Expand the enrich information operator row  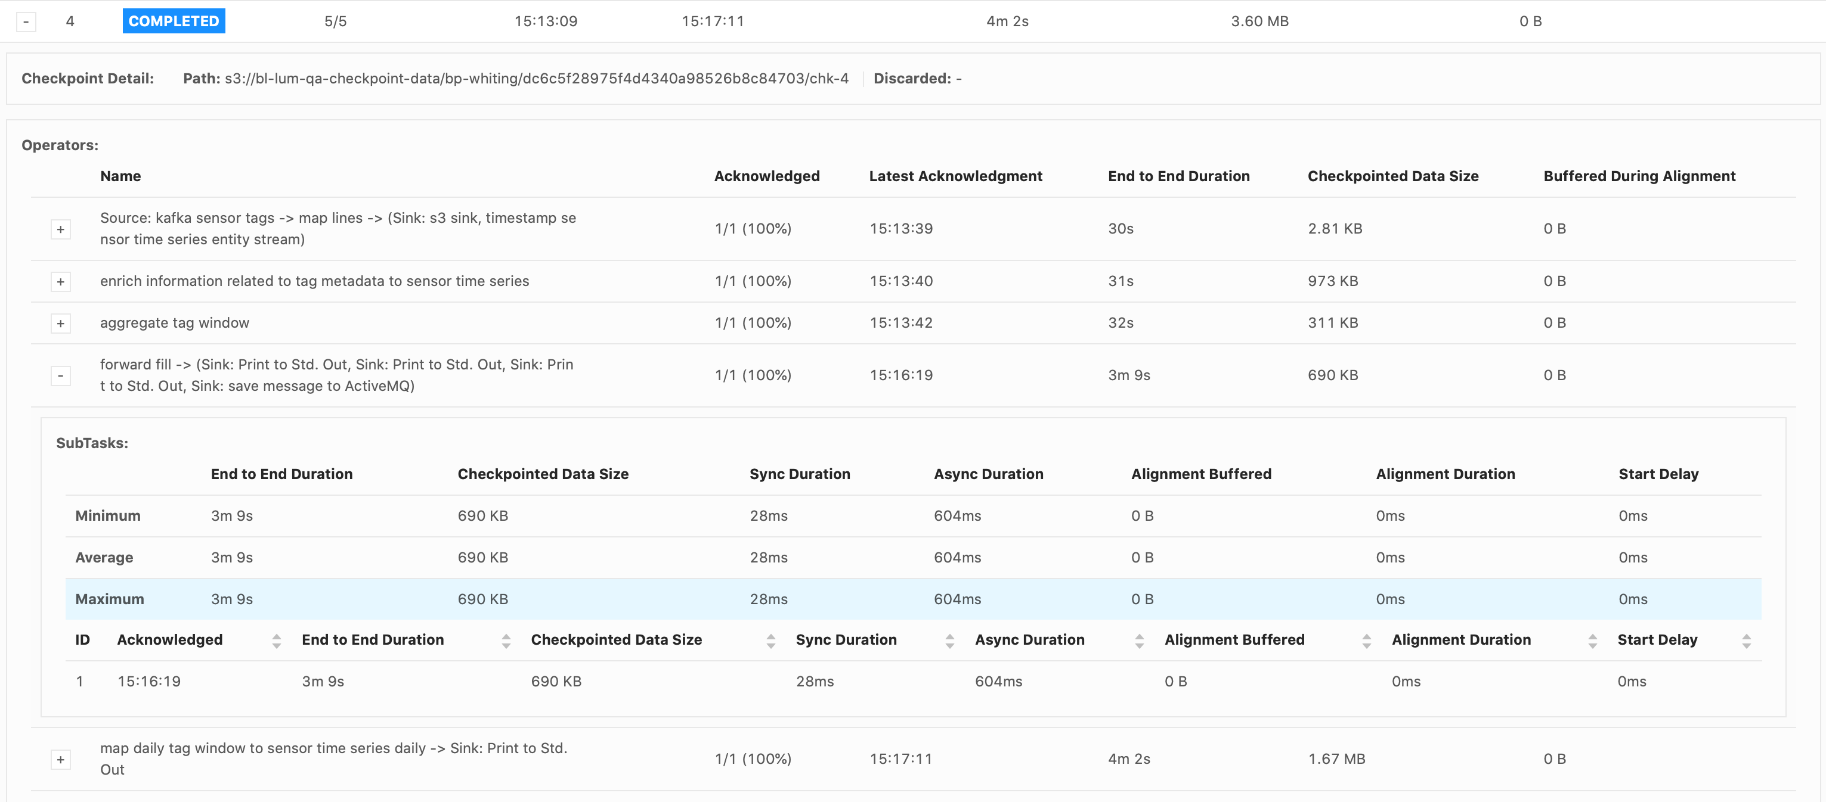60,281
